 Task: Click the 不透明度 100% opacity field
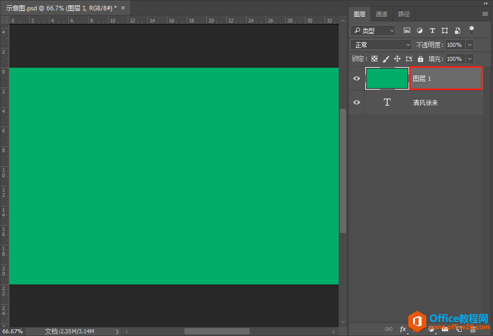[x=455, y=45]
